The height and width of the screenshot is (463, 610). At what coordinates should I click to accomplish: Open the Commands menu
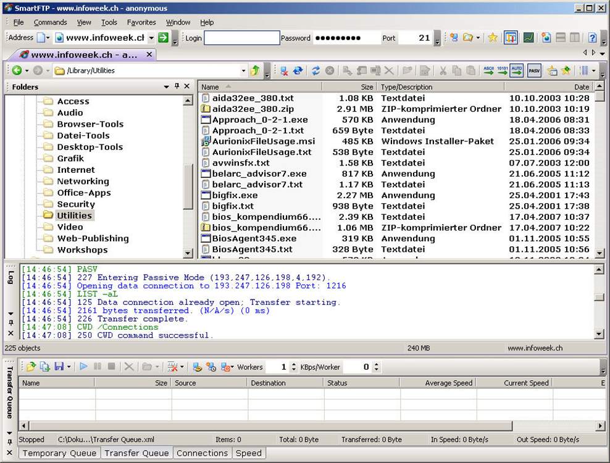click(50, 22)
